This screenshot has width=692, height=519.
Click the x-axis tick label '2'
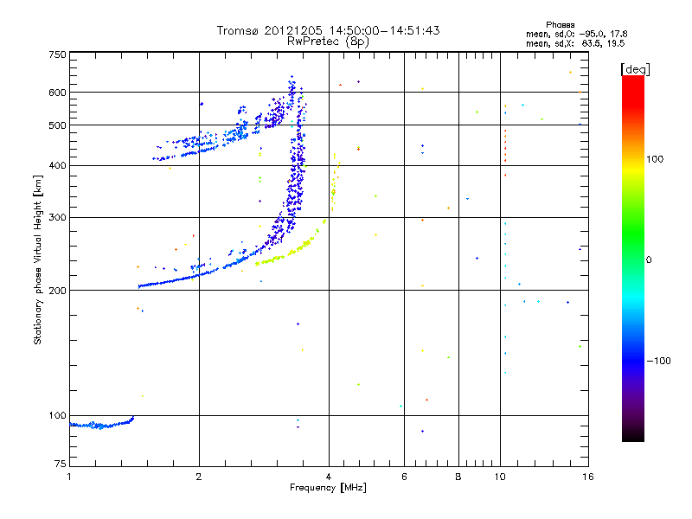click(x=199, y=477)
